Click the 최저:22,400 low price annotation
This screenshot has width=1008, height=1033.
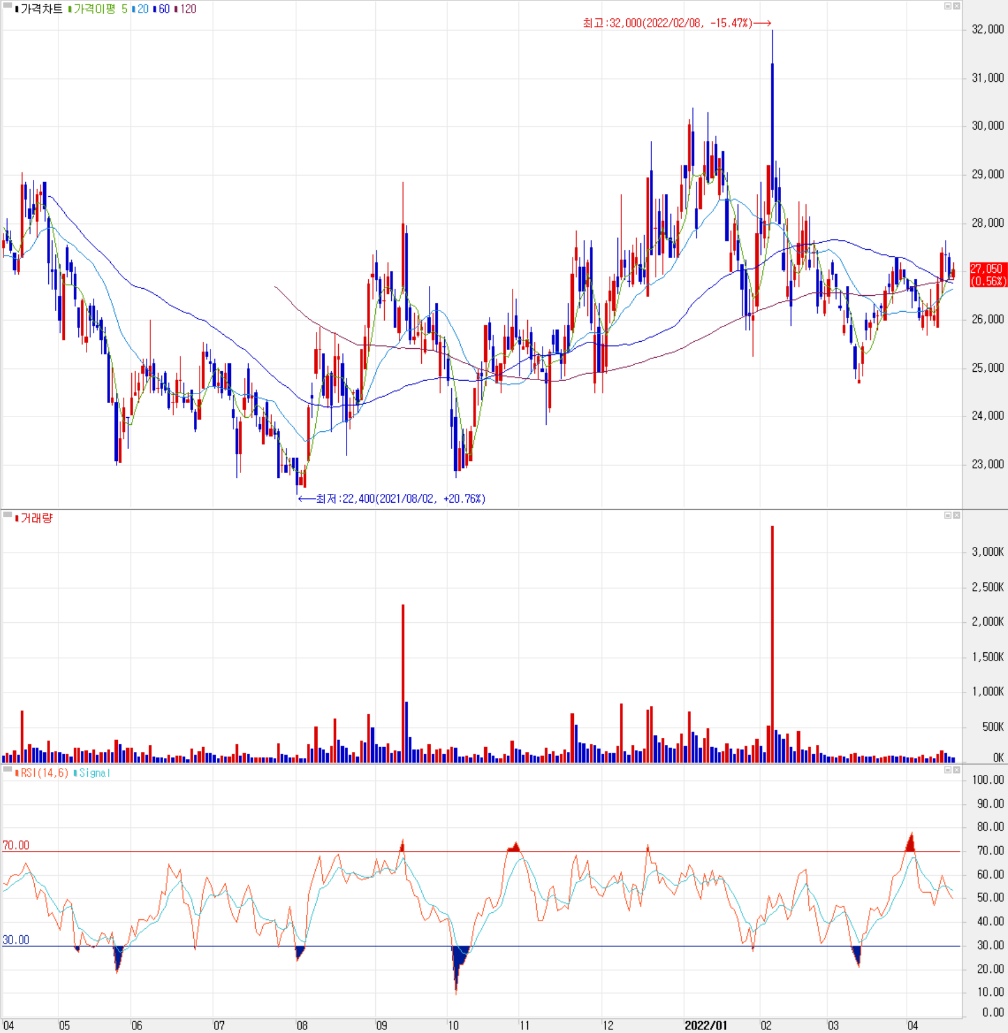coord(392,499)
